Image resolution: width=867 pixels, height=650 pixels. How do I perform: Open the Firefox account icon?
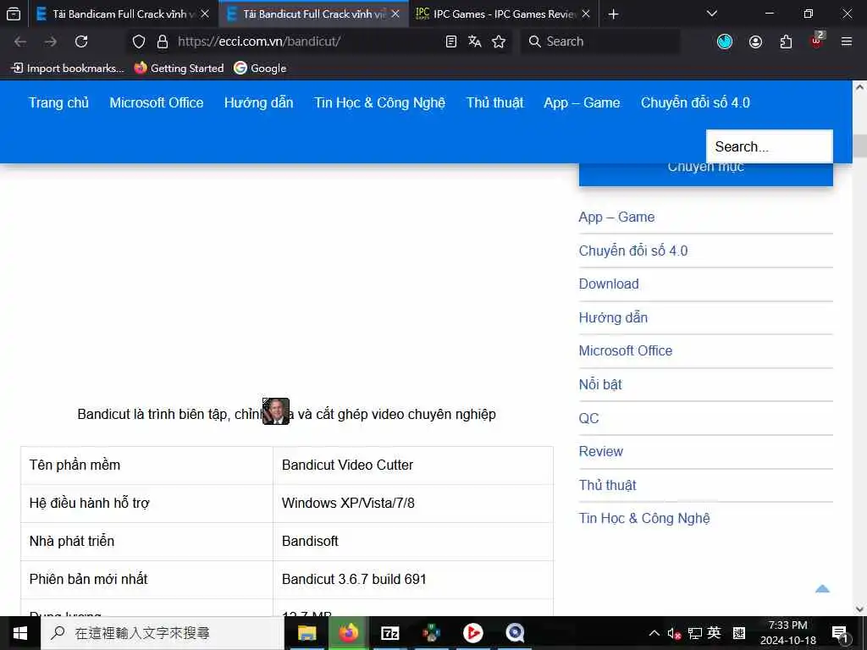[x=755, y=41]
